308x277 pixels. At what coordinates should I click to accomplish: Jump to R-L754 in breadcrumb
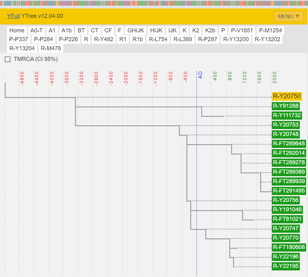[x=158, y=40]
